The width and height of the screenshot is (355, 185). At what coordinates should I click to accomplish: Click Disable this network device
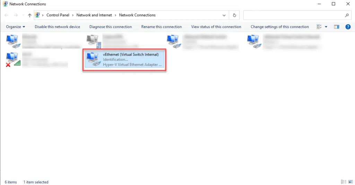[x=57, y=27]
